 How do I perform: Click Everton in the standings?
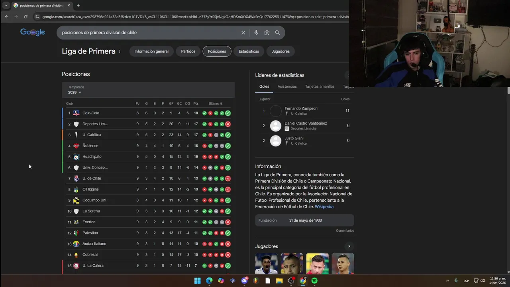click(89, 222)
